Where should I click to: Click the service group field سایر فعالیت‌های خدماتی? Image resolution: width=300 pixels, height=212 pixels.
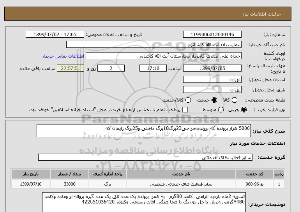tap(145, 158)
